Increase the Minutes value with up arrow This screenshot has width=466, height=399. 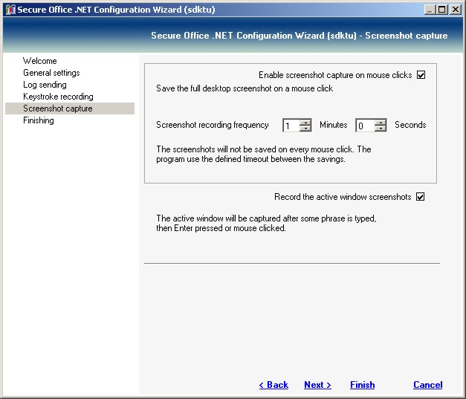pos(305,122)
